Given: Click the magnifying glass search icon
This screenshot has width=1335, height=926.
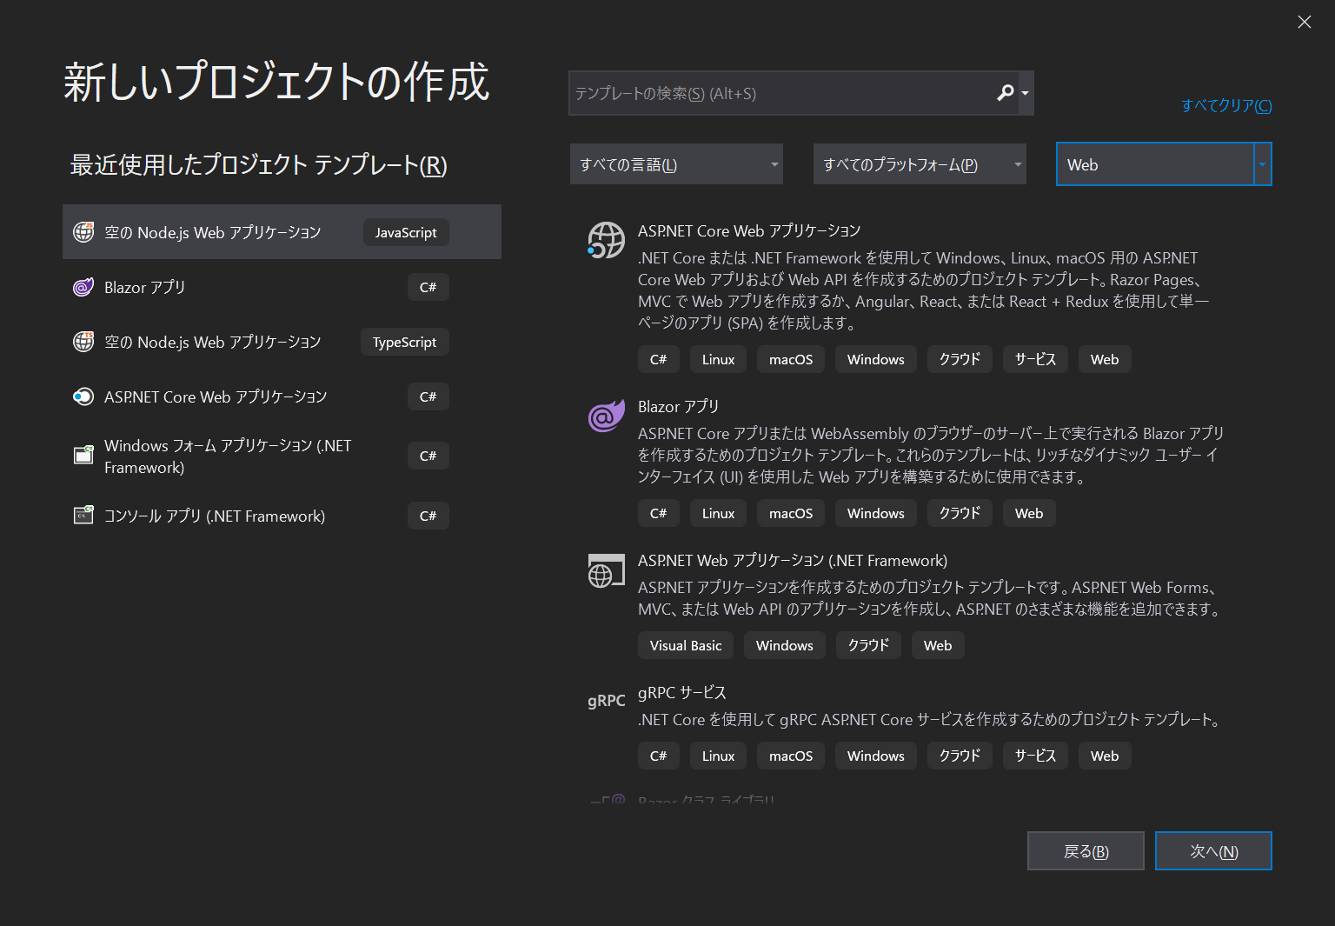Looking at the screenshot, I should pos(1005,93).
